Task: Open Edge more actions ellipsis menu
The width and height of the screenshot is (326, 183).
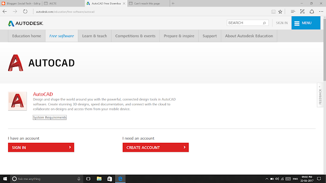Action: (x=321, y=12)
